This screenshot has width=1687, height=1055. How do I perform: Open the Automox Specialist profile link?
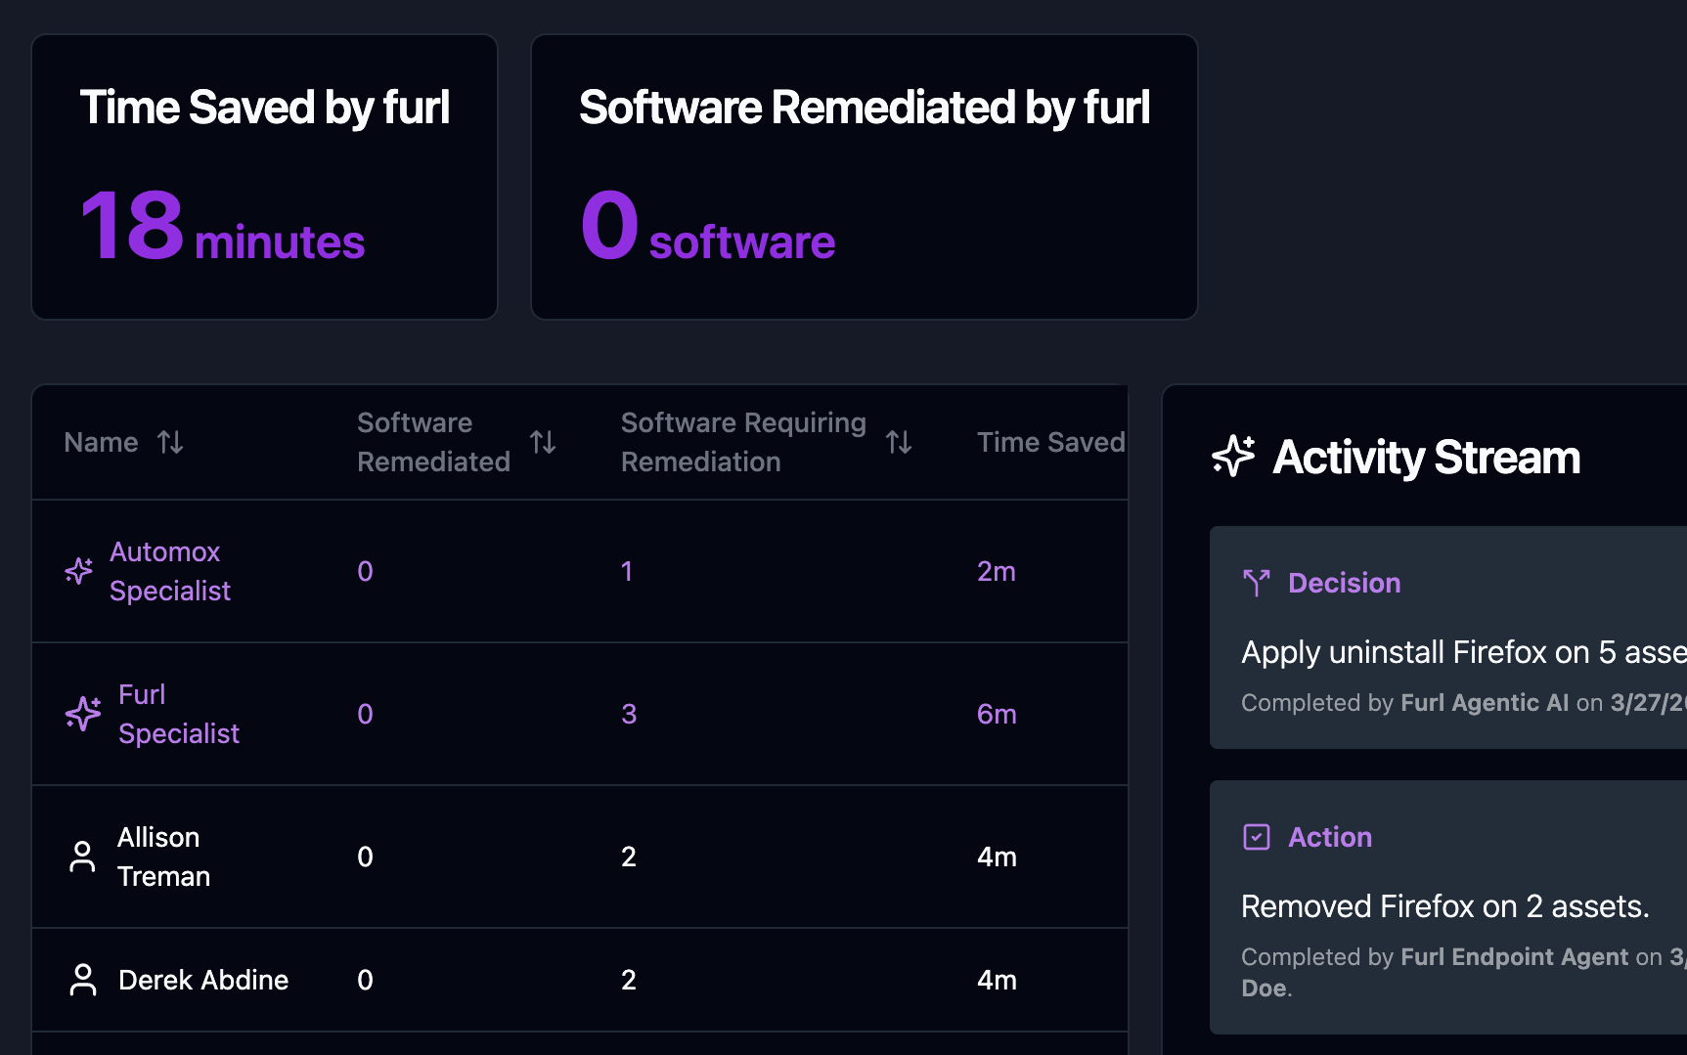click(x=170, y=571)
